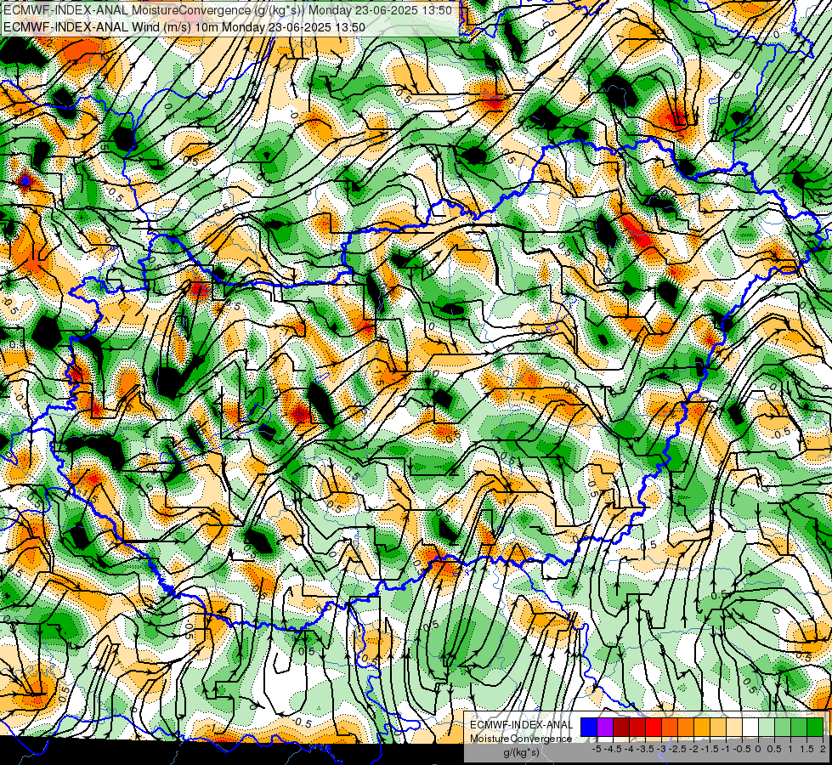Viewport: 832px width, 765px height.
Task: Click ECMWF-INDEX-ANAL label in the legend box
Action: 522,725
